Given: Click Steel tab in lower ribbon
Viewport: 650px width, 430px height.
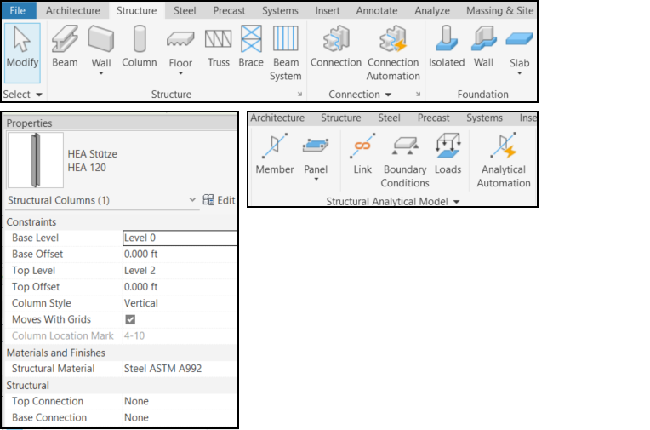Looking at the screenshot, I should click(389, 118).
